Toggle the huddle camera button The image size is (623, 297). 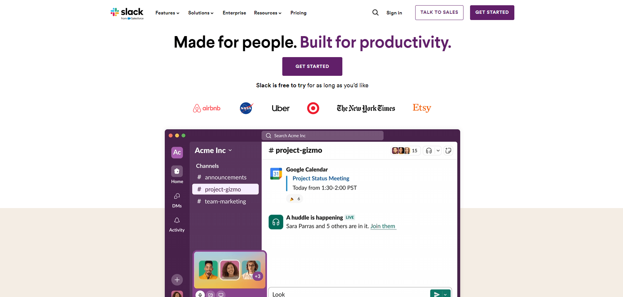point(211,294)
